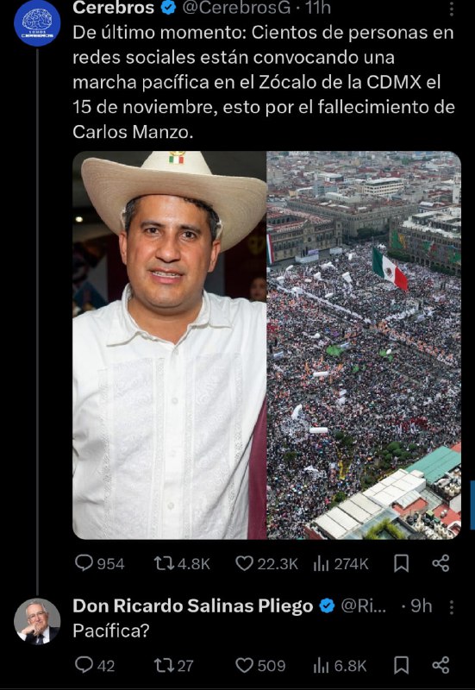Viewport: 475px width, 690px height.
Task: Click the Don Ricardo Salinas Pliego name
Action: 192,606
